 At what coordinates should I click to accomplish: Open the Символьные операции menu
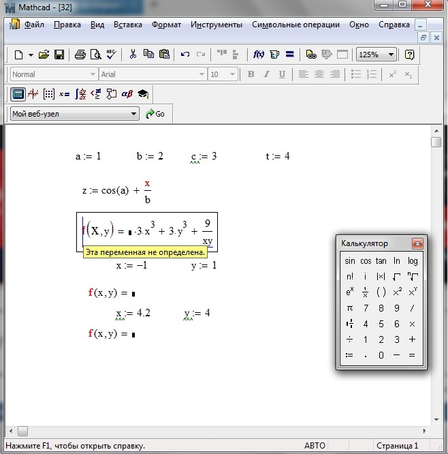295,25
